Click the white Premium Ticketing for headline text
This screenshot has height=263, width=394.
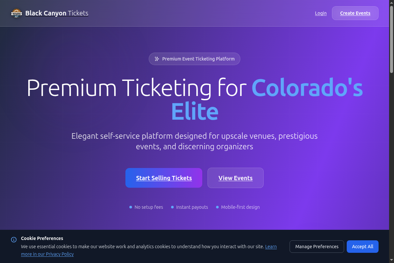[136, 88]
